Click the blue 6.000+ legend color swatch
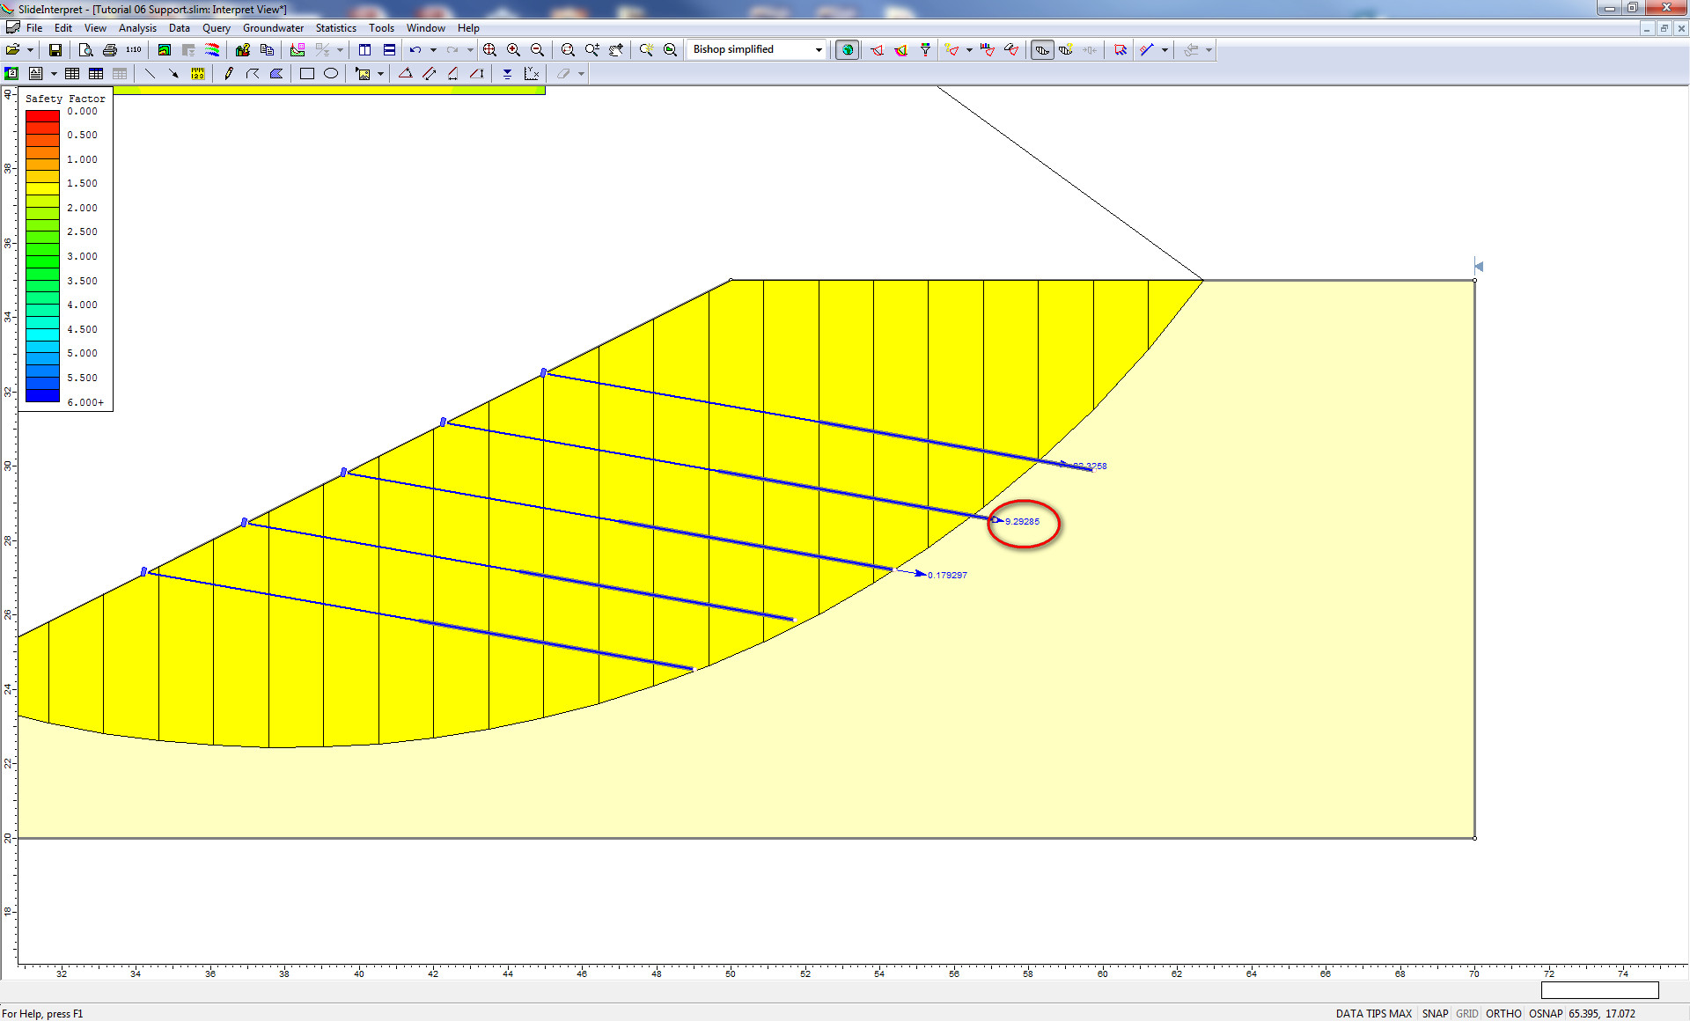 click(x=42, y=395)
